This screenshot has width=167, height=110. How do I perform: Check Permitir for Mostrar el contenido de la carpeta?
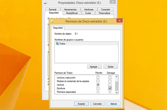click(x=98, y=81)
